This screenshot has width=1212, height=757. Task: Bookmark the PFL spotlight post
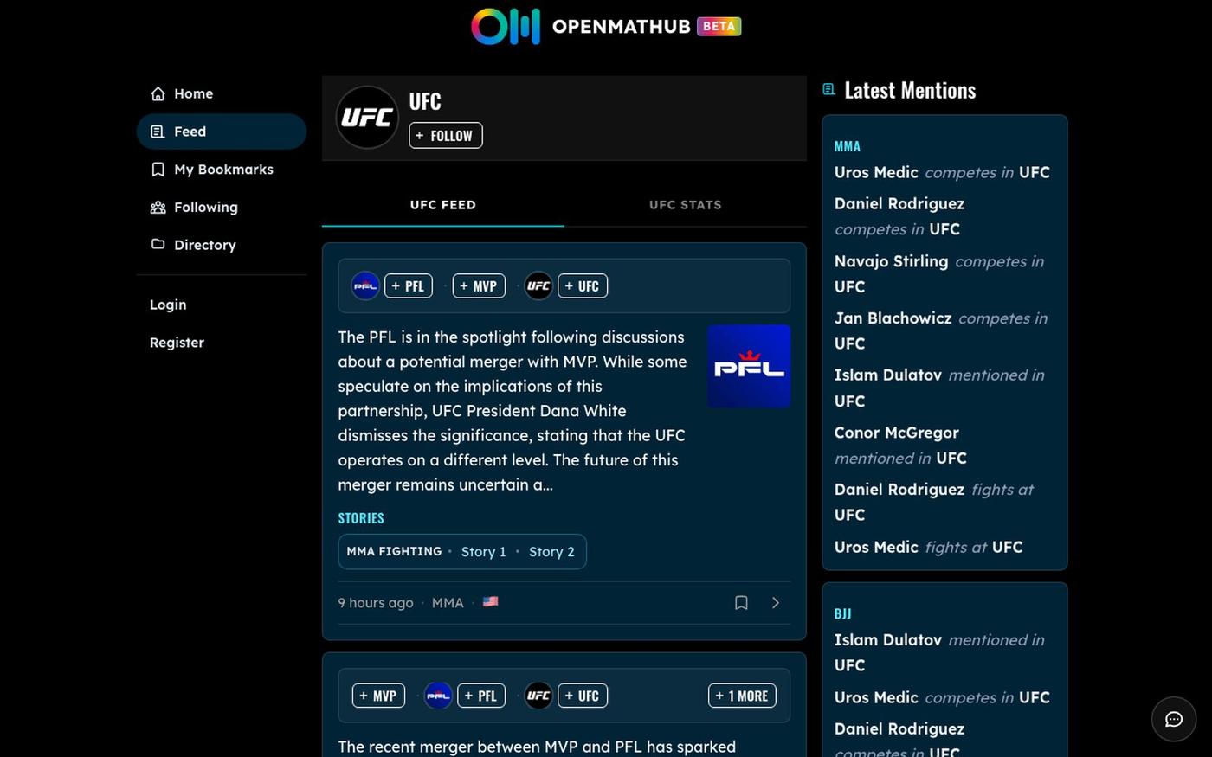tap(741, 603)
